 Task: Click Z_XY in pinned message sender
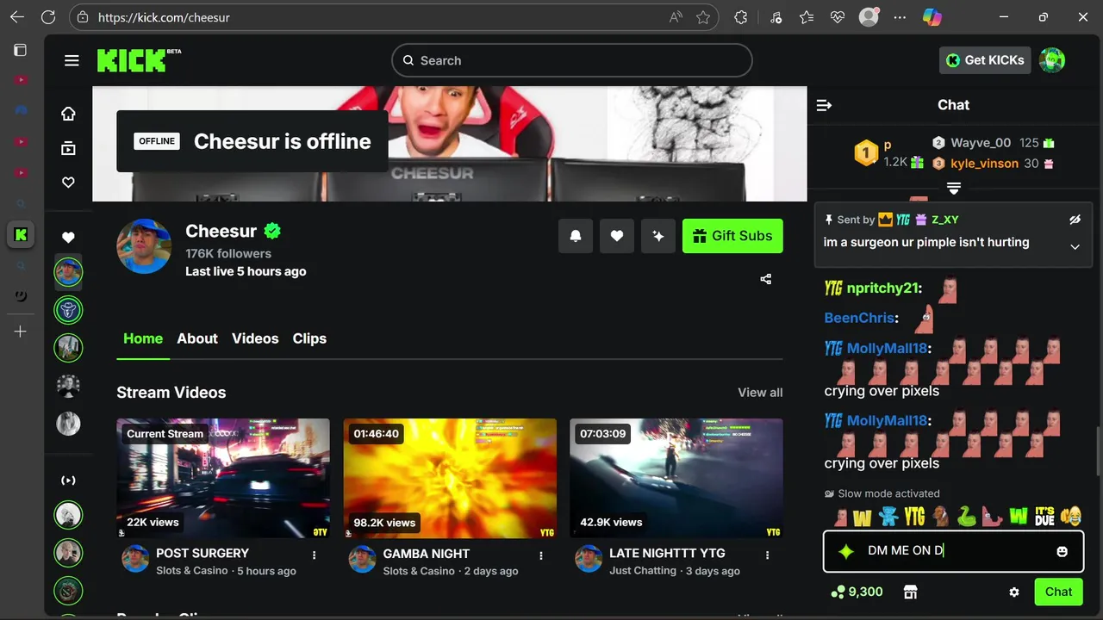(x=945, y=220)
